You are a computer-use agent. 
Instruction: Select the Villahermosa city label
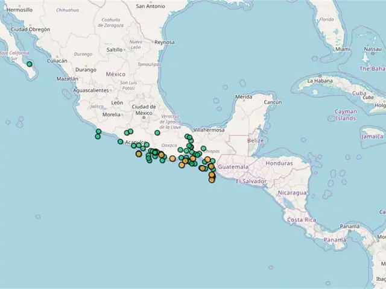tap(209, 129)
